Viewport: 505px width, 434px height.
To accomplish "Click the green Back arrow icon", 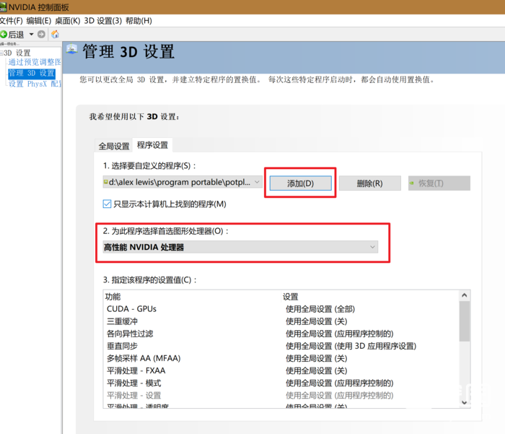I will [4, 34].
